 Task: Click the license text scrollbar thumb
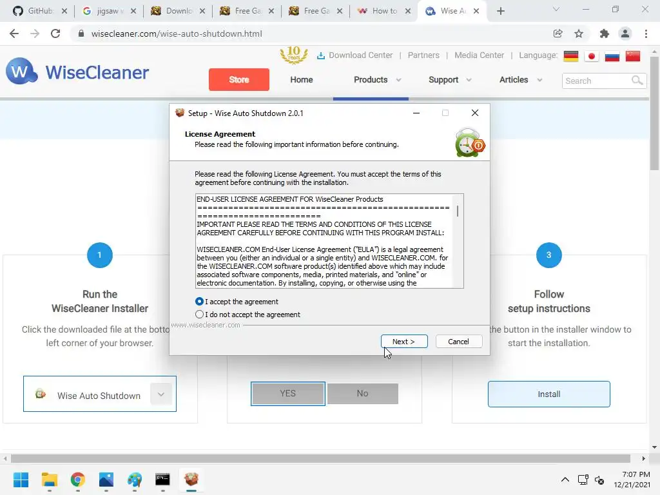click(x=458, y=211)
